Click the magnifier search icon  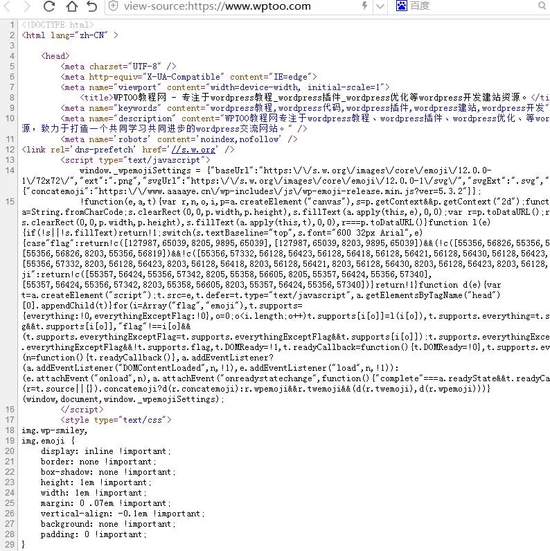542,6
